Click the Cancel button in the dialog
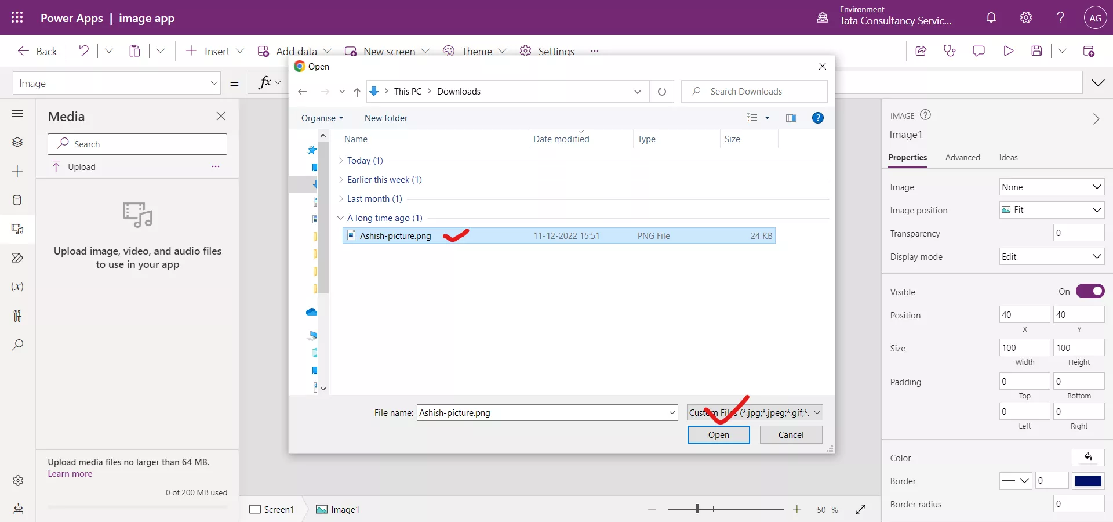The width and height of the screenshot is (1113, 522). (791, 435)
